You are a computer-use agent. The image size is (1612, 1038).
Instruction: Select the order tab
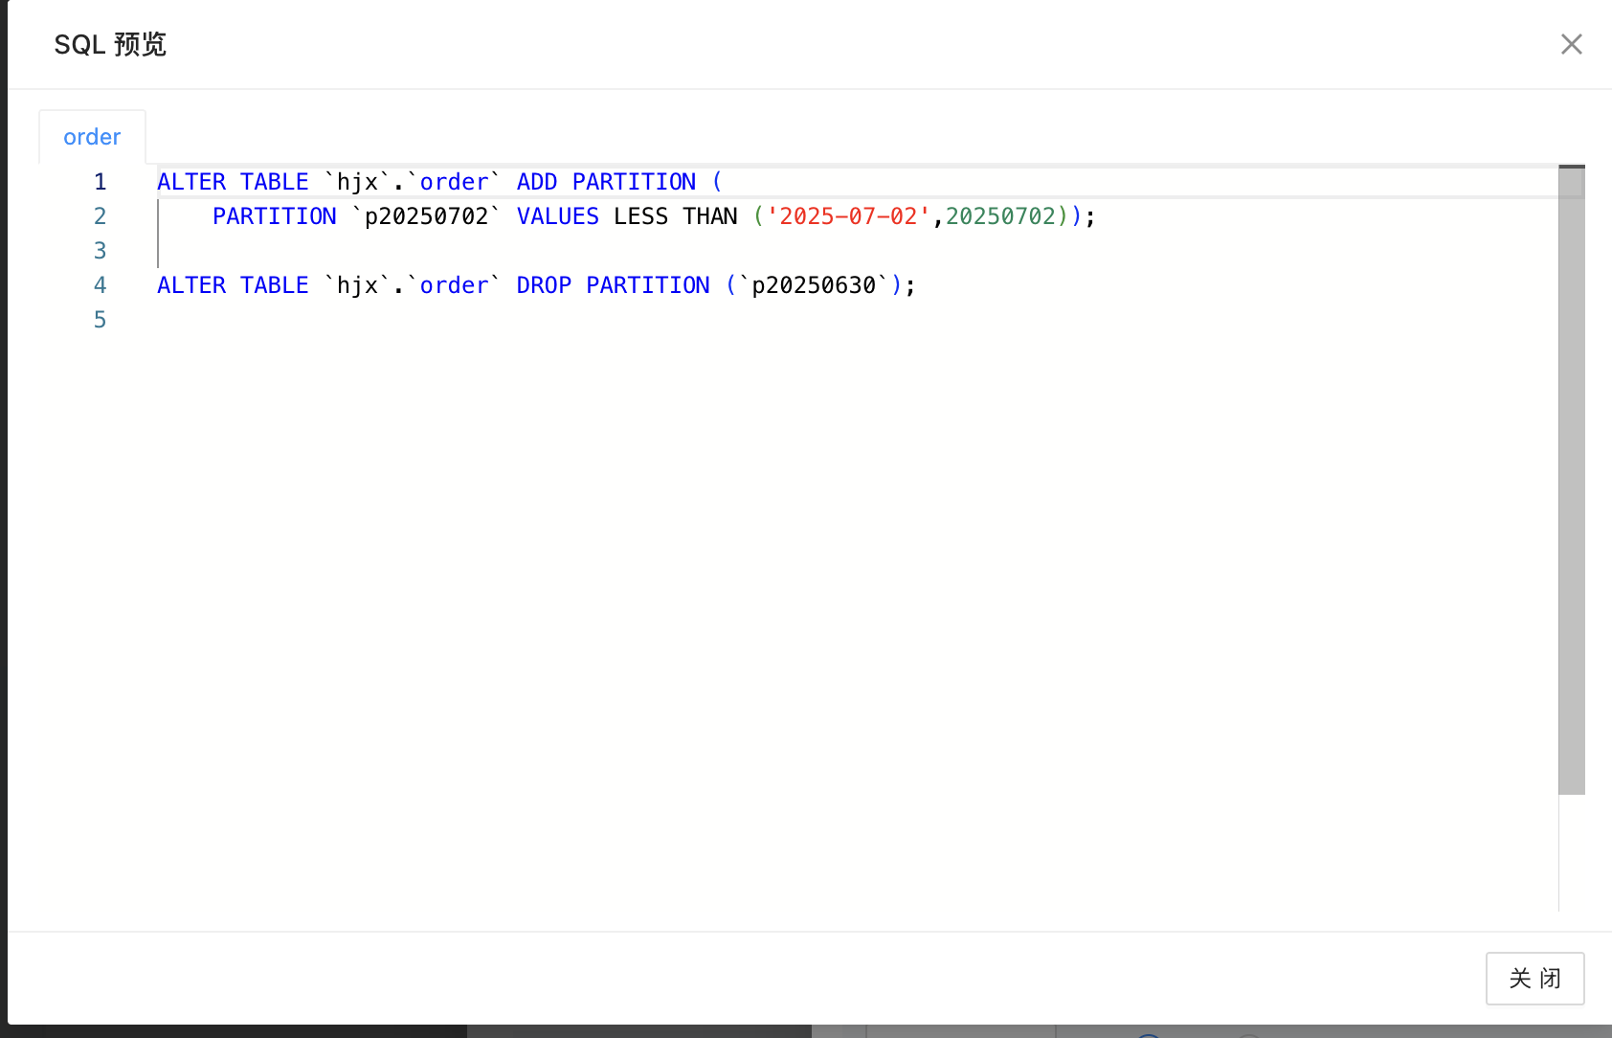[x=92, y=137]
